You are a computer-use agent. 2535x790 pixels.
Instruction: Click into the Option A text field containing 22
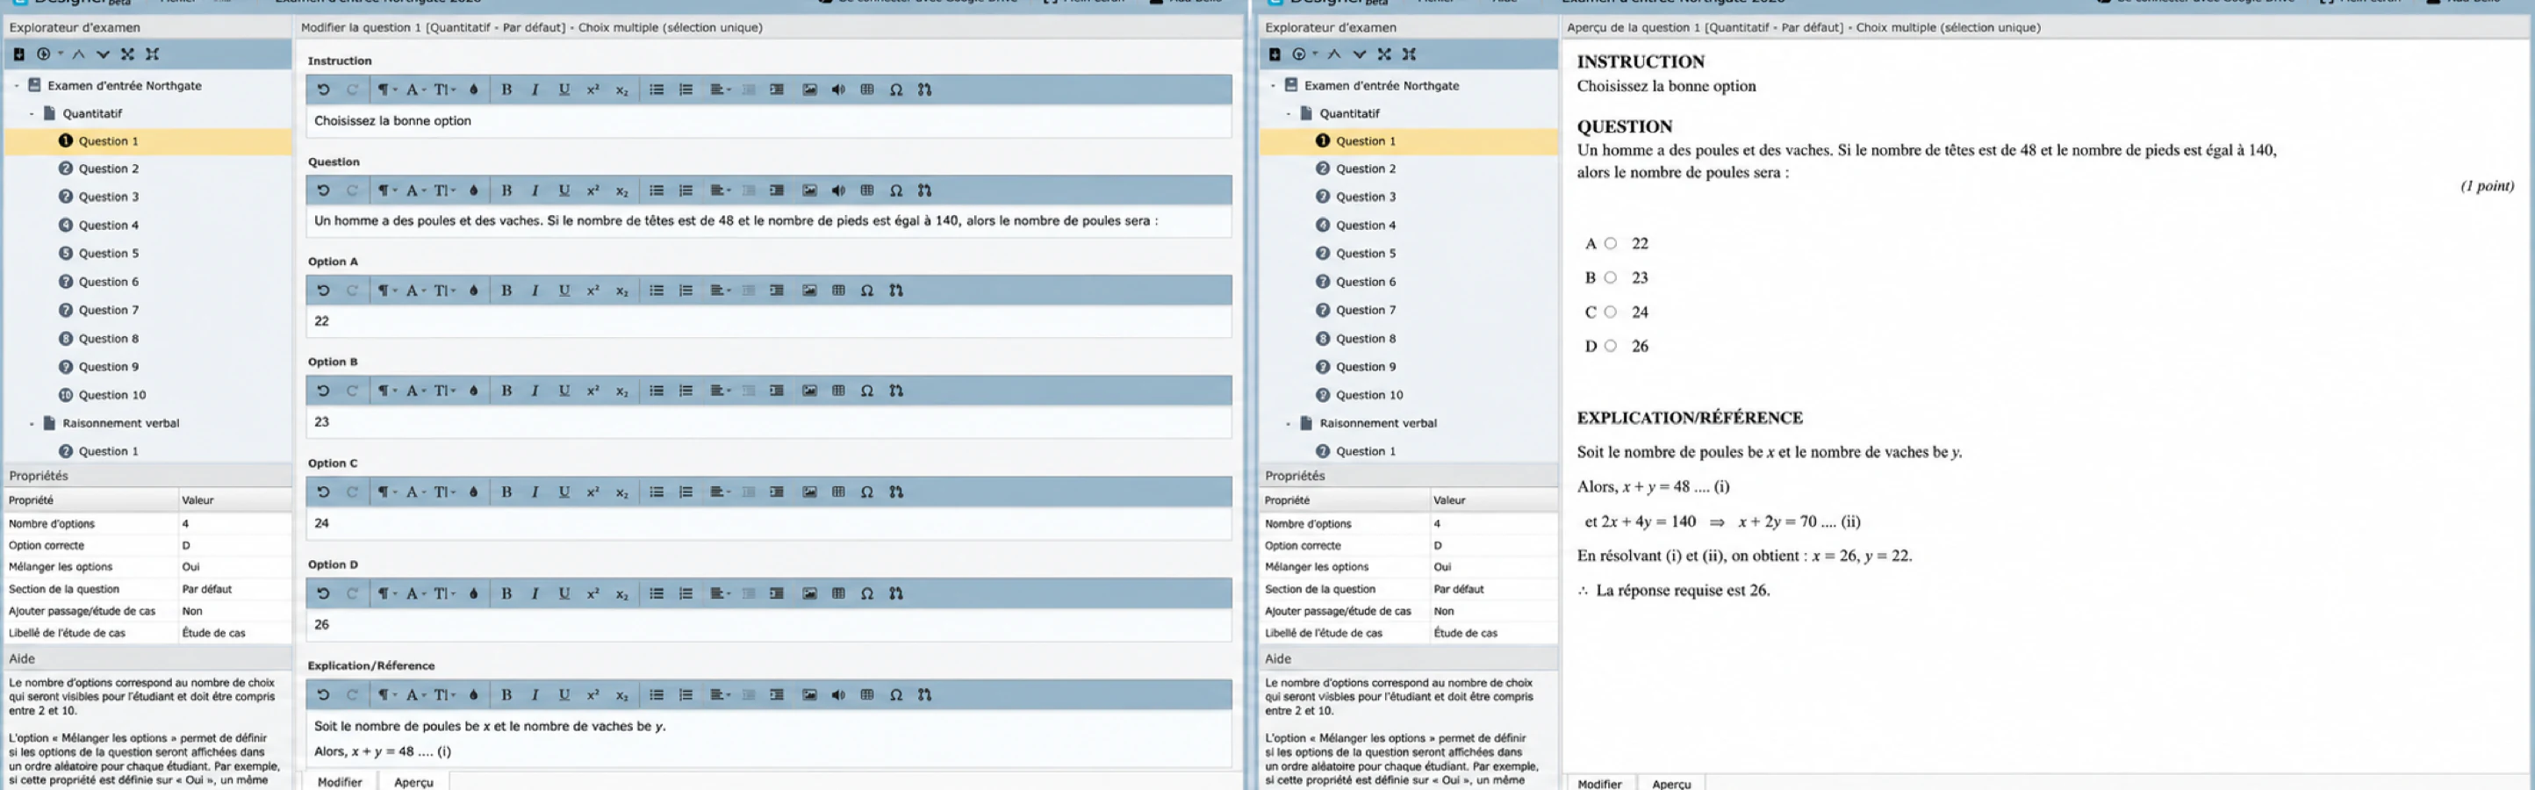click(769, 322)
